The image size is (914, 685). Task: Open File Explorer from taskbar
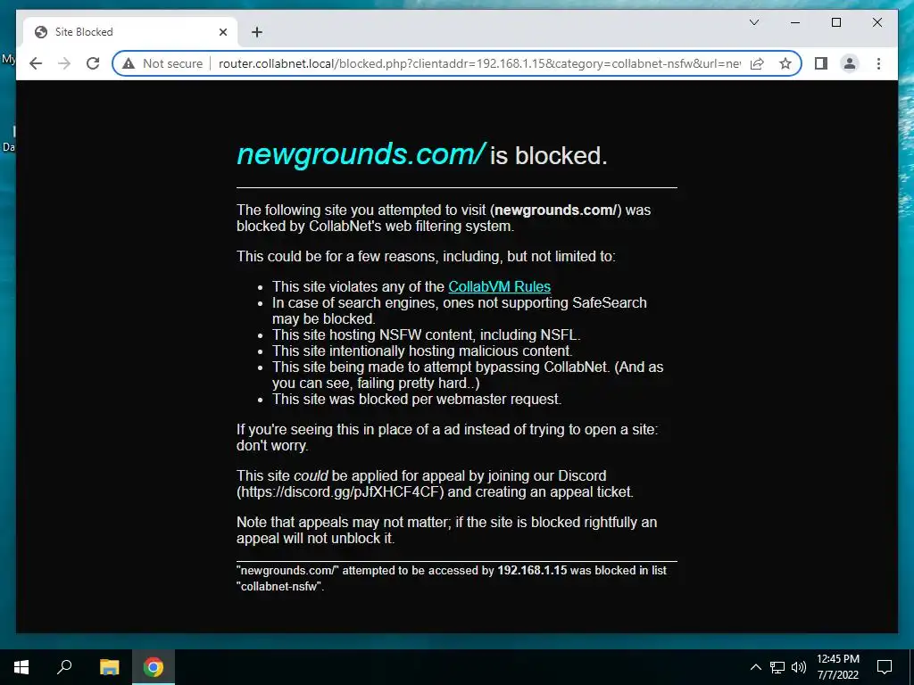click(109, 667)
